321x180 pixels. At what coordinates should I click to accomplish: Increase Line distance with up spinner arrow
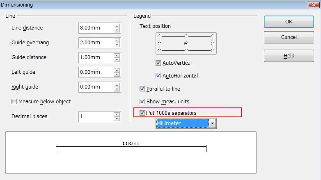117,26
